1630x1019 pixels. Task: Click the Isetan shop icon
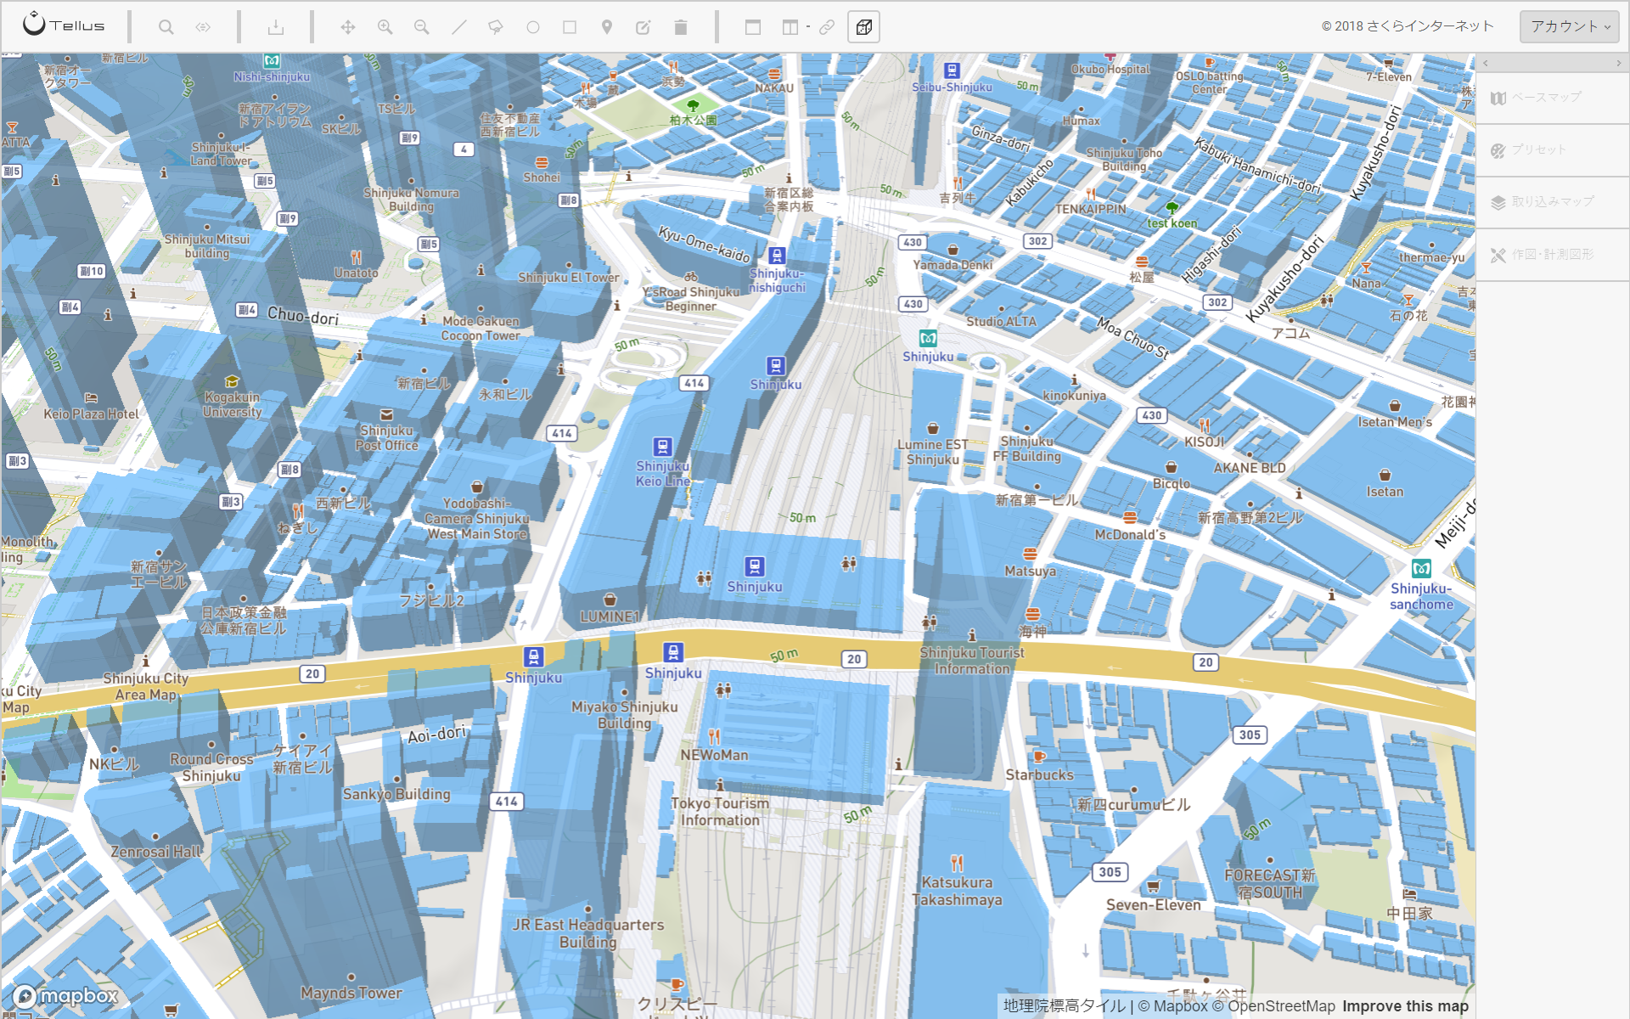(x=1385, y=475)
